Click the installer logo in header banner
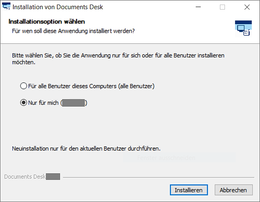Image resolution: width=260 pixels, height=202 pixels. 243,28
